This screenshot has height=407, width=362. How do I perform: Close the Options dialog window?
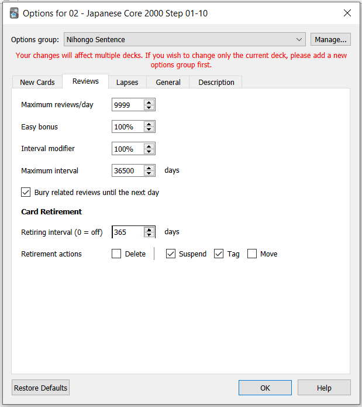(347, 13)
